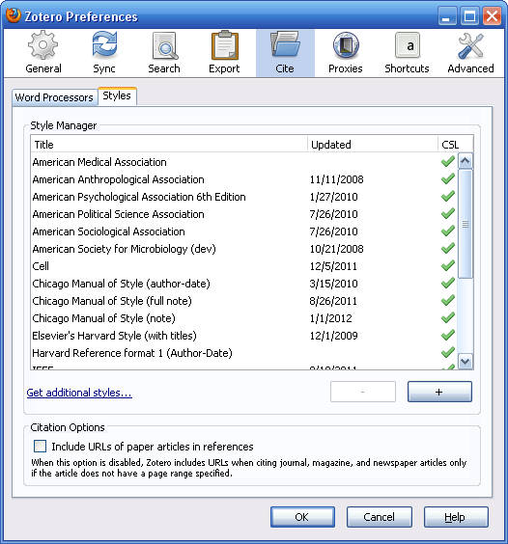Viewport: 508px width, 544px height.
Task: Click CSL checkmark for American Psychological Association 6th Edition
Action: pos(447,196)
